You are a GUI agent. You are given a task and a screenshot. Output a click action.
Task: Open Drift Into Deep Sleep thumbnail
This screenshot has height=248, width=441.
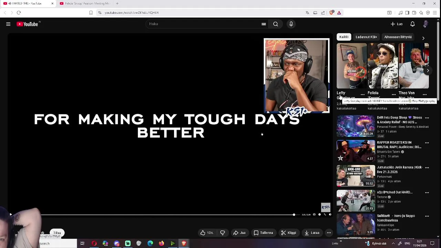point(356,126)
